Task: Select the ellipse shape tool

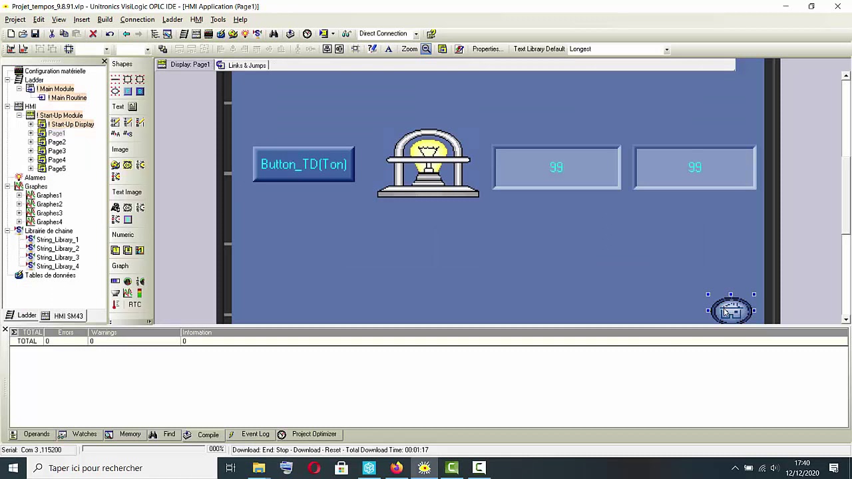Action: click(x=115, y=91)
